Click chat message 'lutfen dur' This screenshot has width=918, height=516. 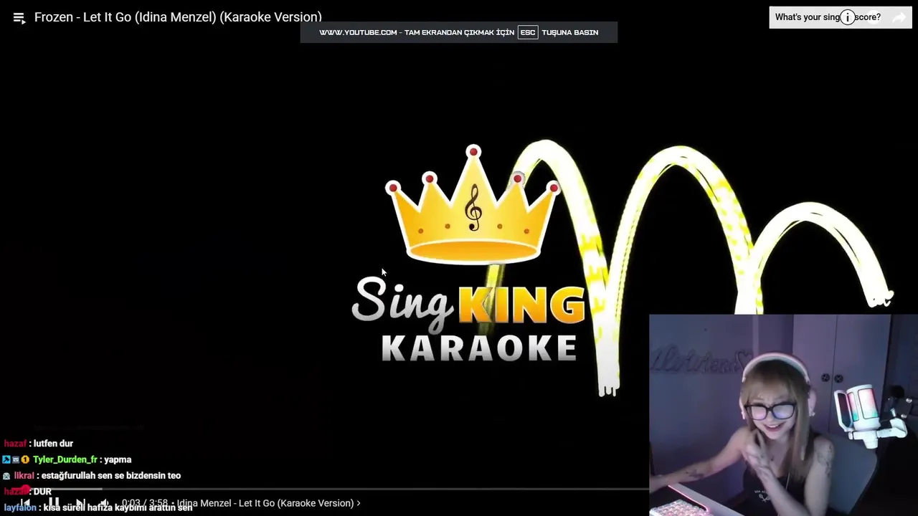53,444
